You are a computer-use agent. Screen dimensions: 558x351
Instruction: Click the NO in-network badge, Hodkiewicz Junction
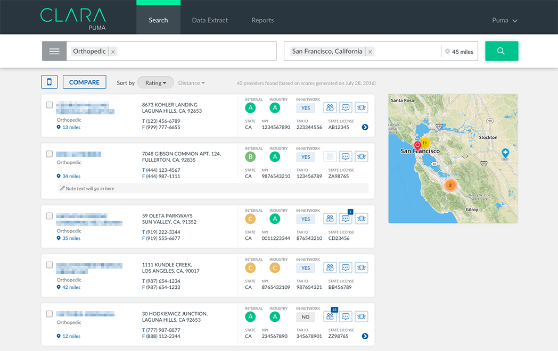[x=306, y=317]
